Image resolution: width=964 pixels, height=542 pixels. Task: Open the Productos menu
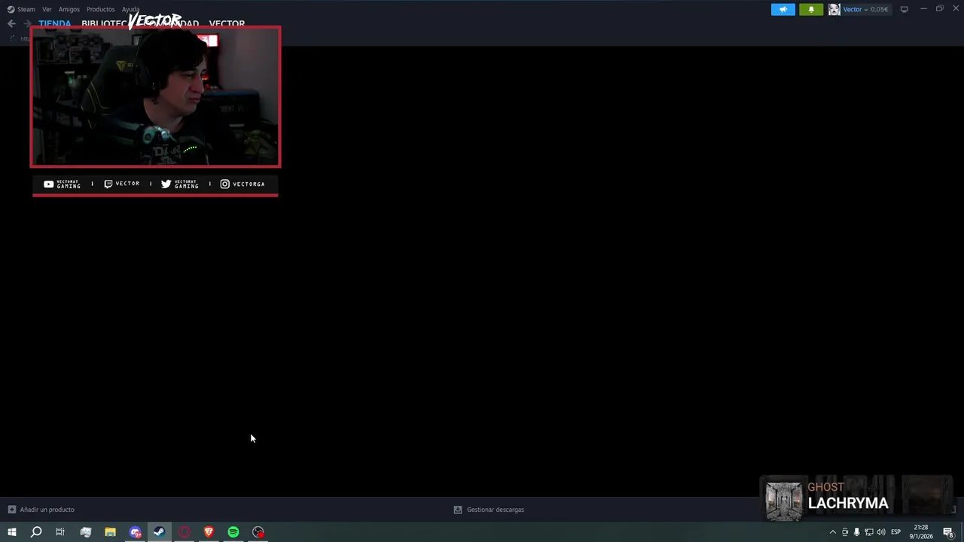click(101, 9)
